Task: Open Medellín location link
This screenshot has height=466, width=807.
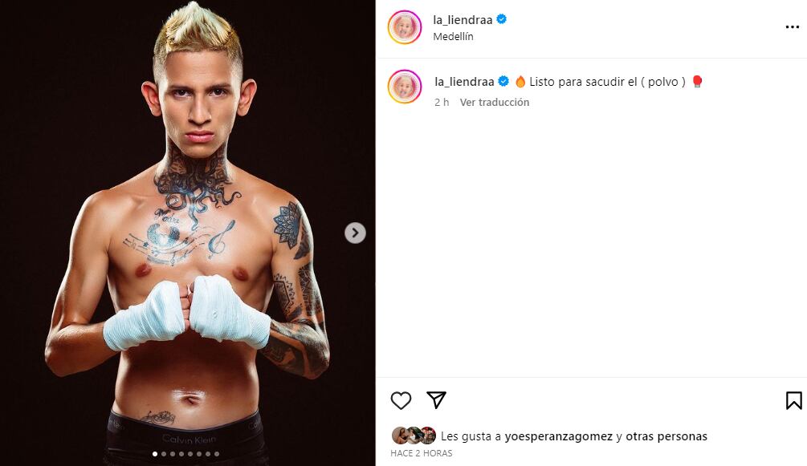Action: point(453,37)
